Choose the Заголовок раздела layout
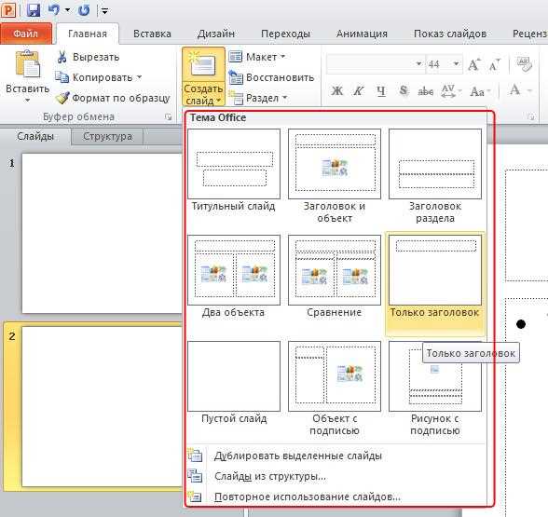The width and height of the screenshot is (548, 517). 435,176
